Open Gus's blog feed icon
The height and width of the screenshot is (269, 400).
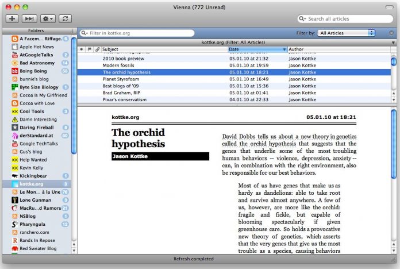tap(15, 152)
